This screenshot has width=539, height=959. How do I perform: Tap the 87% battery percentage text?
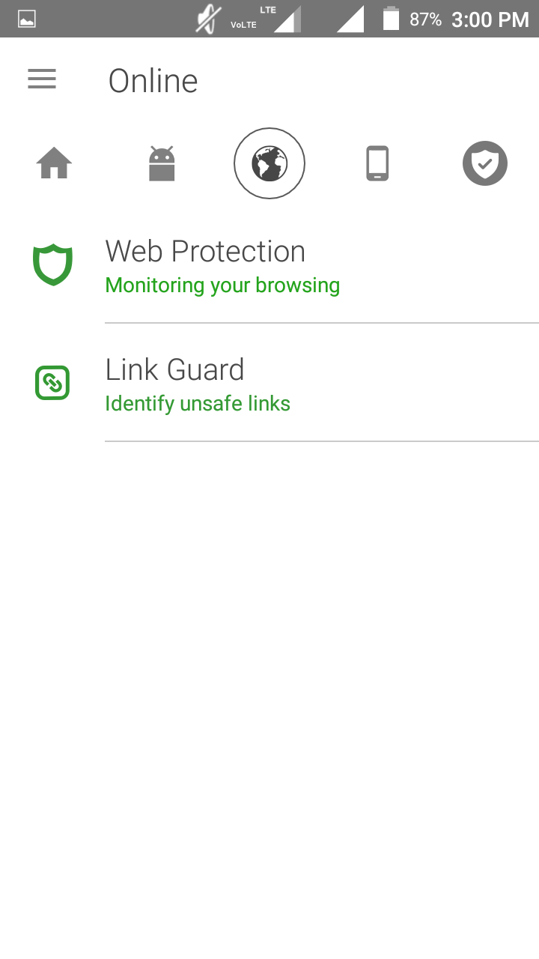coord(425,19)
